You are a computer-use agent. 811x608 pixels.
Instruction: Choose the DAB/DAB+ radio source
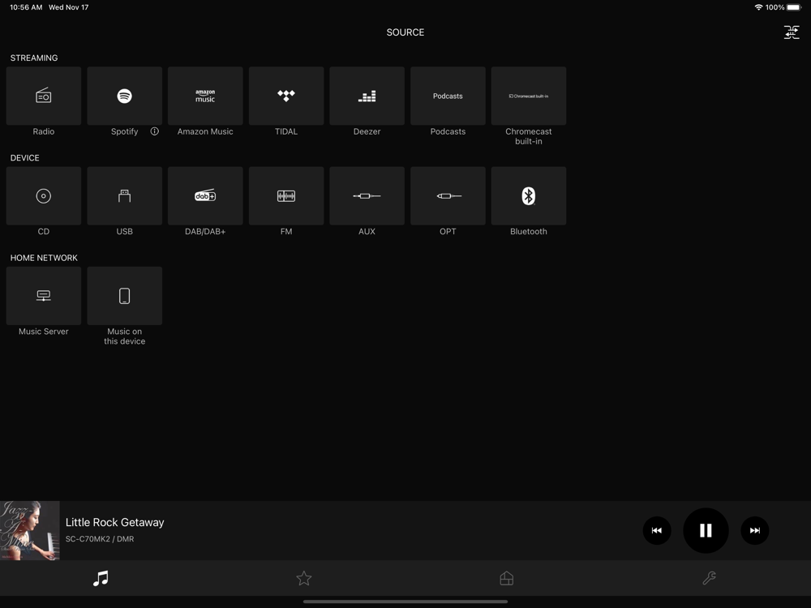(x=205, y=196)
